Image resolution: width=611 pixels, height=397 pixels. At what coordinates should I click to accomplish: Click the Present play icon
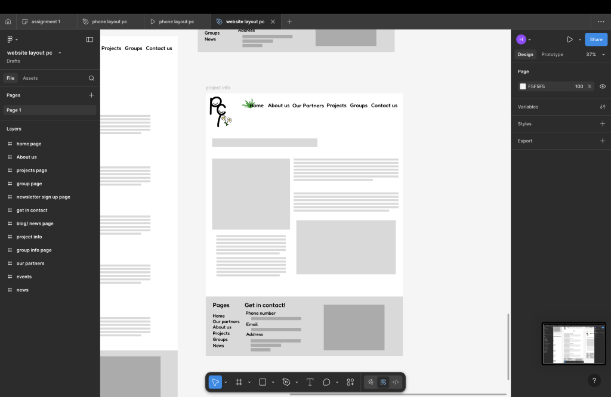point(569,39)
